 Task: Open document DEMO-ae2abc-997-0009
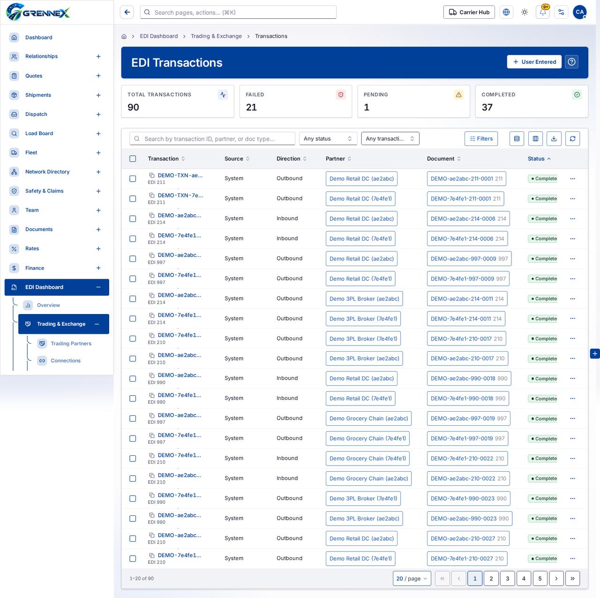coord(469,259)
